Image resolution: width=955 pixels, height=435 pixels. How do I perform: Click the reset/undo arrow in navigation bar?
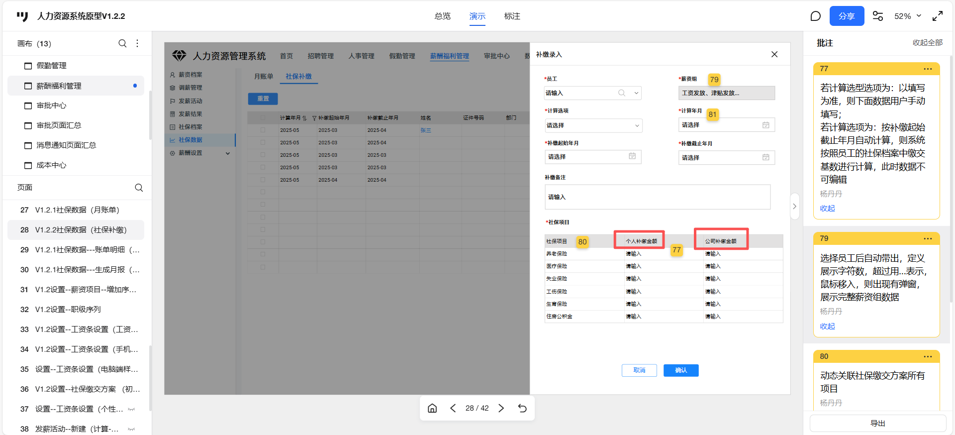point(522,408)
